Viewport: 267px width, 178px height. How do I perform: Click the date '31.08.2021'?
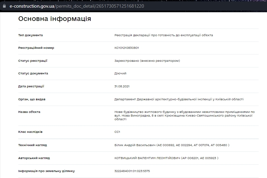(x=122, y=86)
